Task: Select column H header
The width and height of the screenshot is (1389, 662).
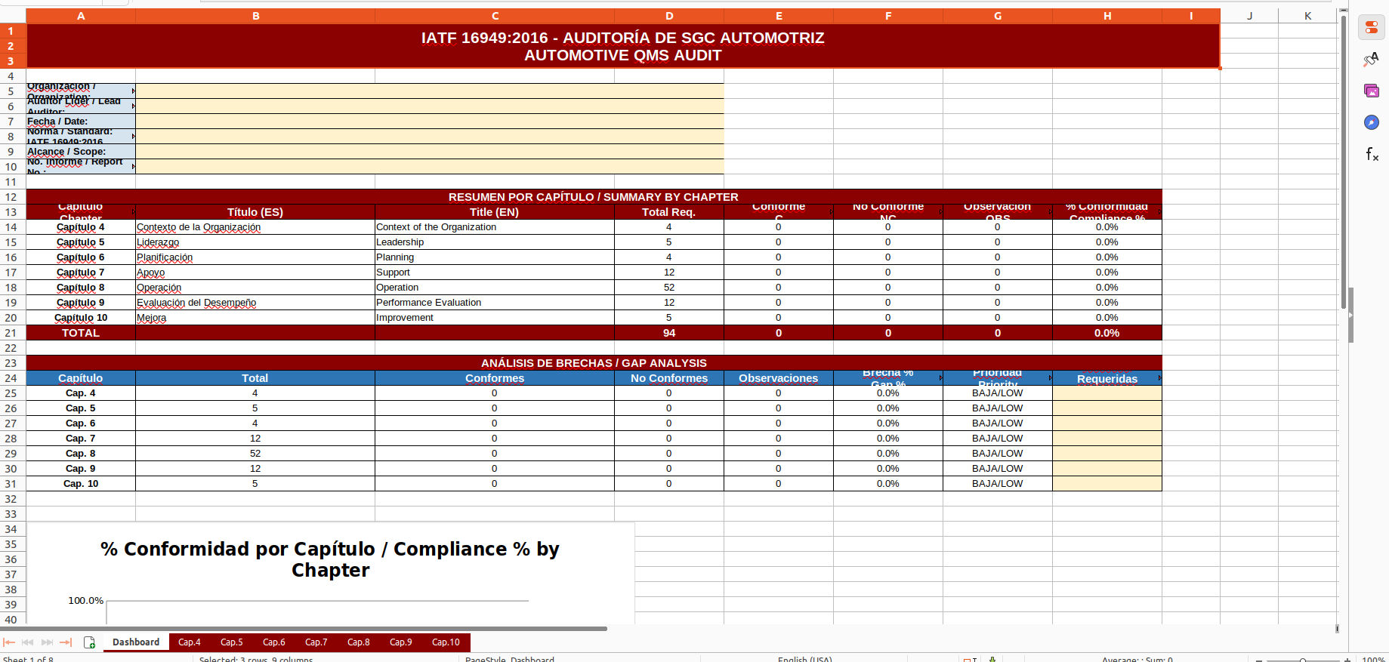Action: (x=1107, y=16)
